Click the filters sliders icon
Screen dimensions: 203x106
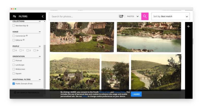[14, 16]
